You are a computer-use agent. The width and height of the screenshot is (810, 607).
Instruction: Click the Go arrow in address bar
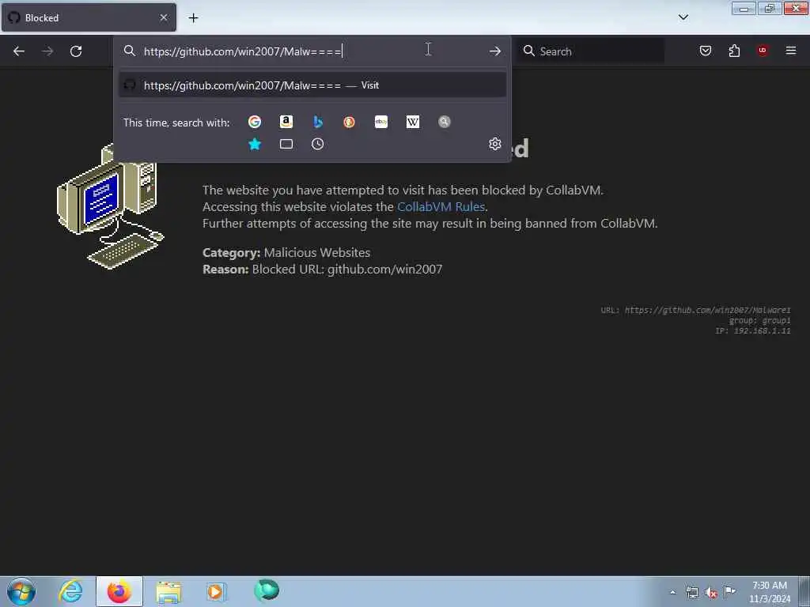coord(495,51)
